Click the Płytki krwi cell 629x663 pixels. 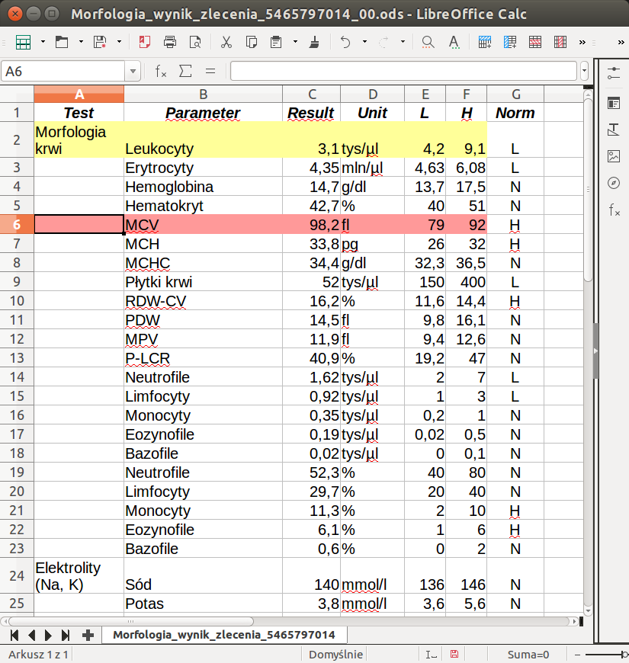pyautogui.click(x=203, y=282)
